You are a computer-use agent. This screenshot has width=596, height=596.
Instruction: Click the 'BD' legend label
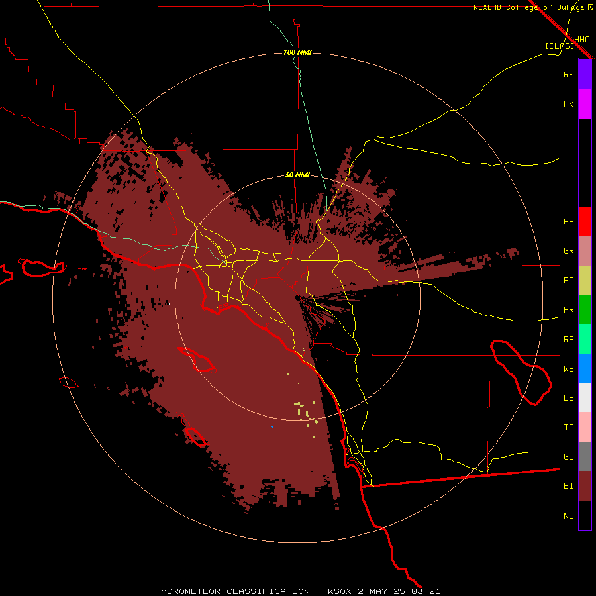click(568, 281)
